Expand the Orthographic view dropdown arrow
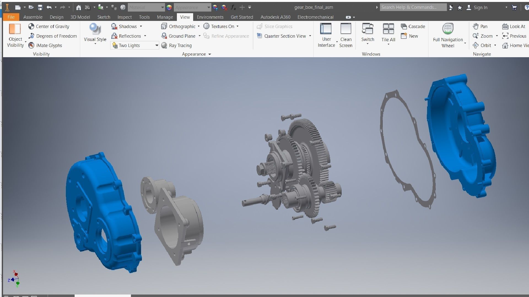The width and height of the screenshot is (529, 297). click(199, 26)
